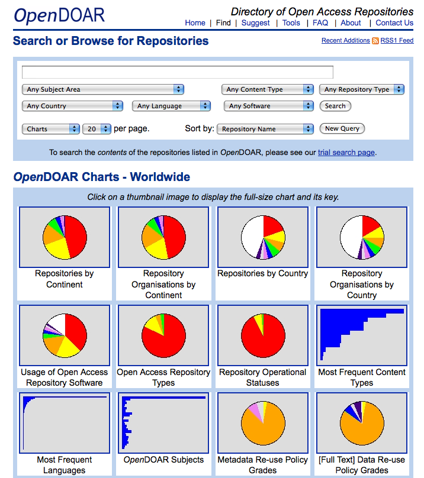Click the Open Access Repository Types caption
The height and width of the screenshot is (478, 424).
[x=163, y=377]
